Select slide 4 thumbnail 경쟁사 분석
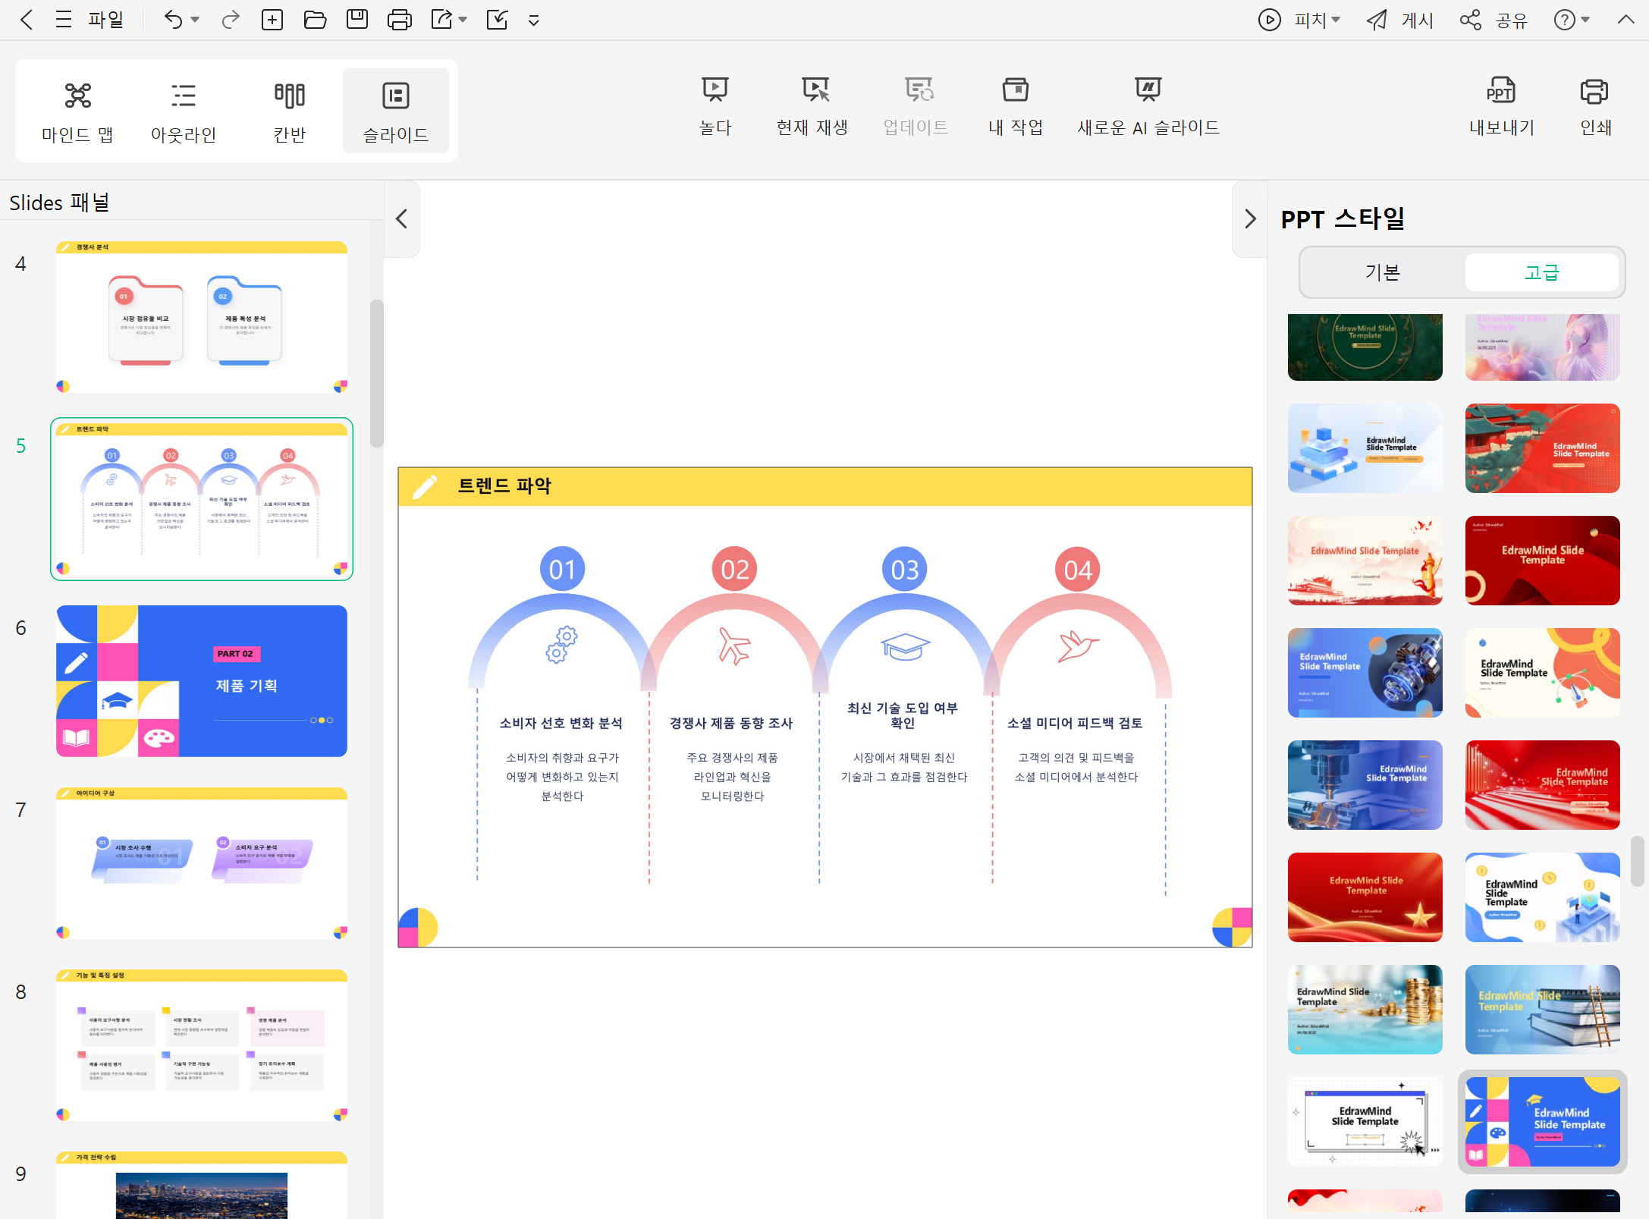1649x1219 pixels. pyautogui.click(x=202, y=317)
